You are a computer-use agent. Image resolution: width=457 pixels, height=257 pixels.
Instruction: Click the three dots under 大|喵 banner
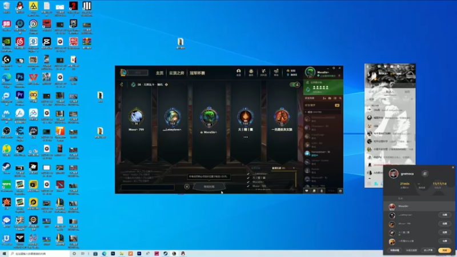pos(246,137)
